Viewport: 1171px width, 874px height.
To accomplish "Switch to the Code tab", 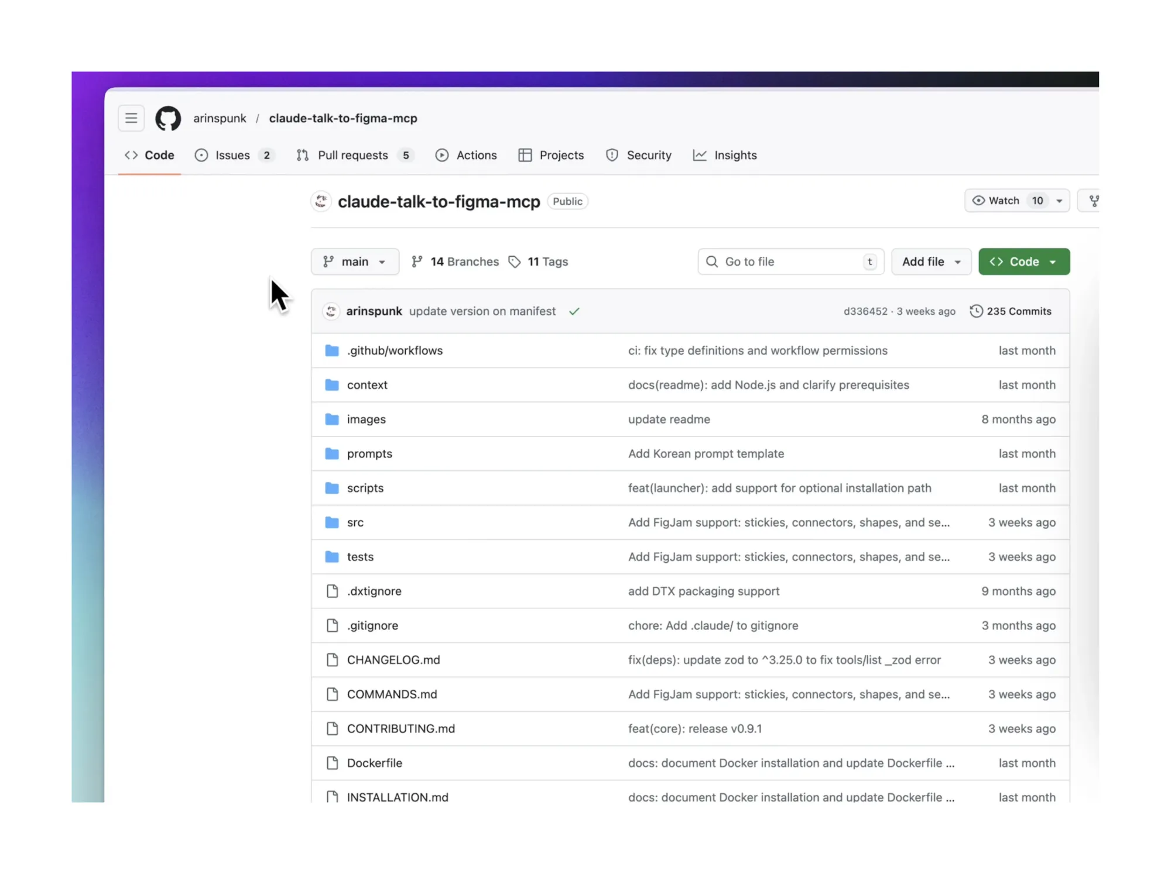I will [149, 155].
